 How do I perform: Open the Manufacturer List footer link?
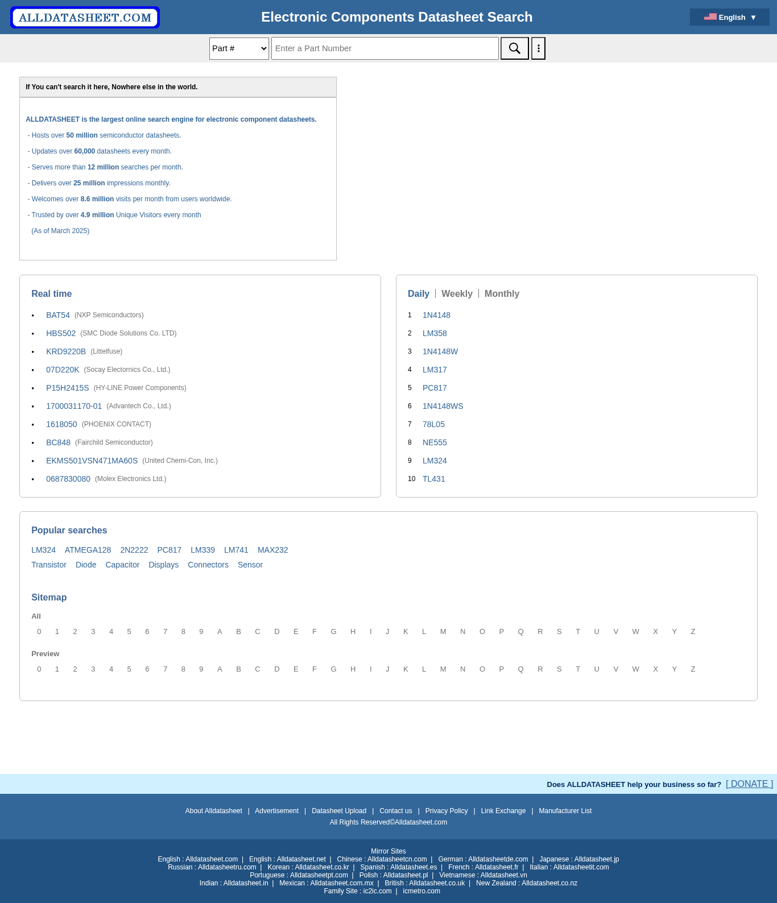coord(565,811)
